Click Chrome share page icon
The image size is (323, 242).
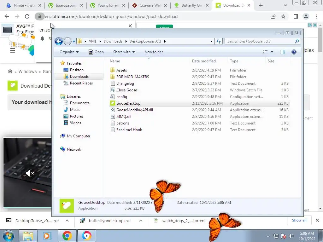tap(273, 16)
